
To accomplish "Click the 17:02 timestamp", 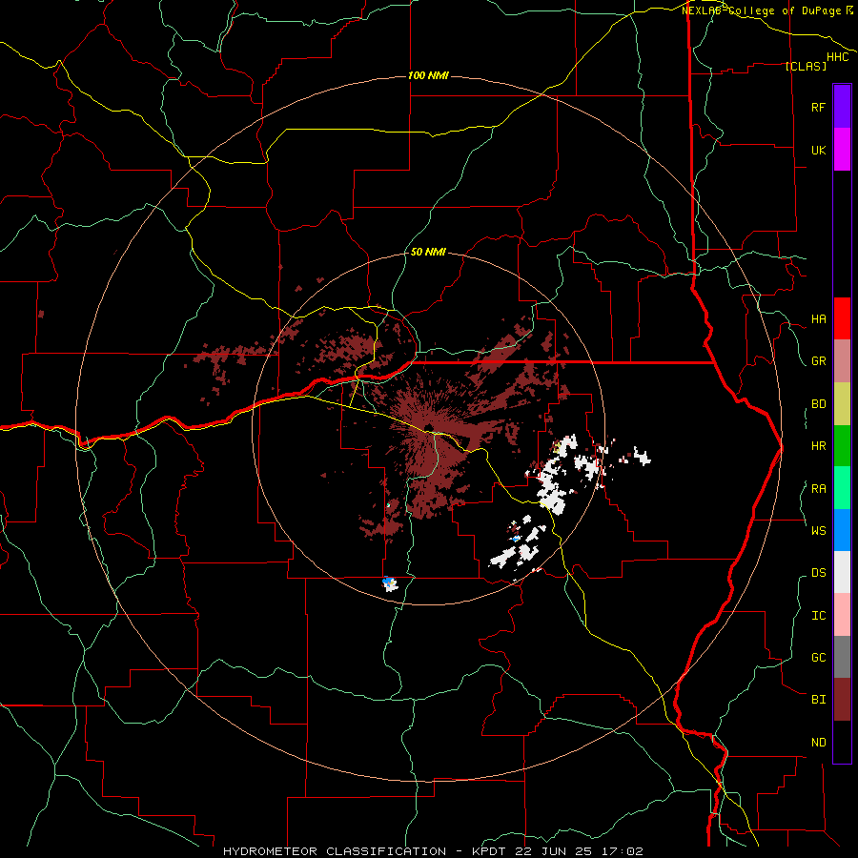I will [x=624, y=851].
